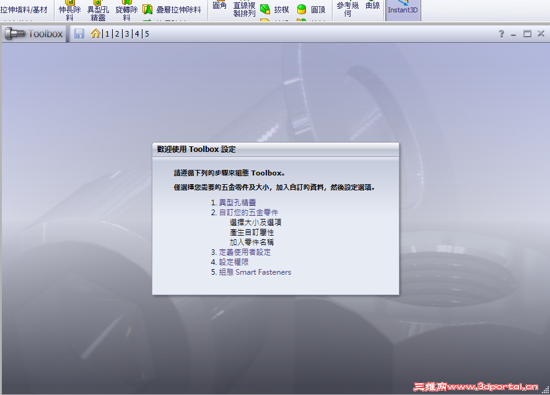Open the 定義使用者設定 link
The width and height of the screenshot is (550, 395).
pyautogui.click(x=245, y=252)
